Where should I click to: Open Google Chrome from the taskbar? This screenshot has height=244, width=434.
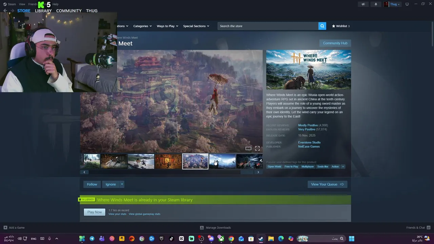[x=231, y=239]
